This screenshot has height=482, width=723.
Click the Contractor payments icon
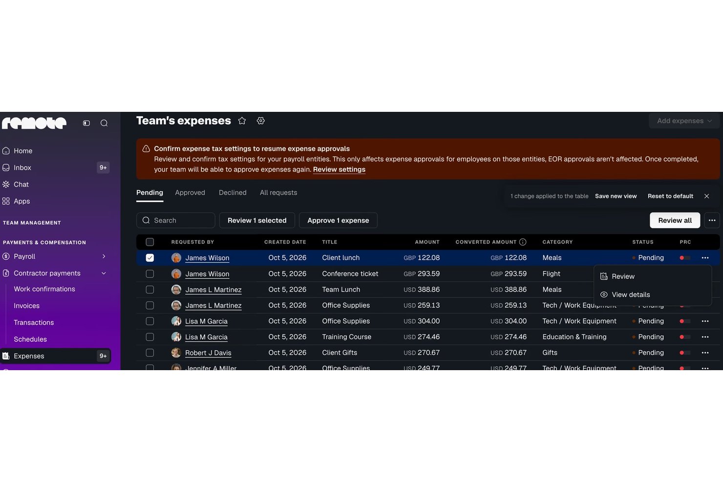(6, 273)
